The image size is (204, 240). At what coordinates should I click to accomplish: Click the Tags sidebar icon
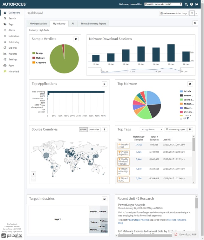coord(5,24)
